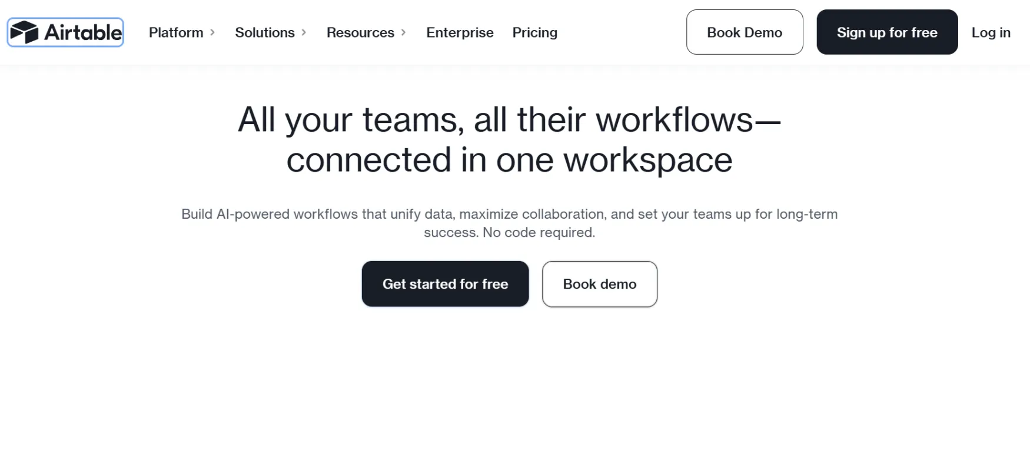The height and width of the screenshot is (458, 1030).
Task: Click the chevron next to Solutions
Action: (x=304, y=32)
